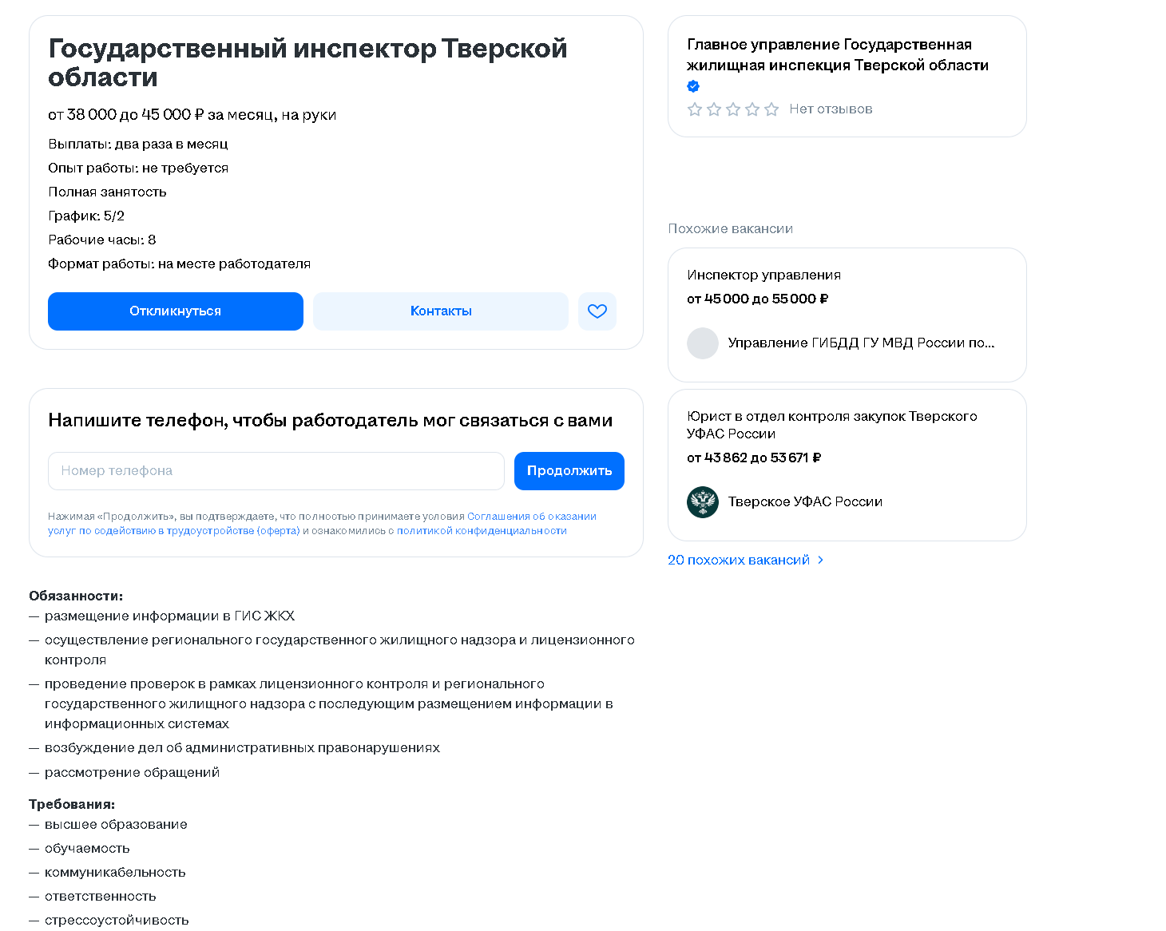Click the Тверское УФАС России emblem logo
Screen dimensions: 1166x931
[x=703, y=502]
